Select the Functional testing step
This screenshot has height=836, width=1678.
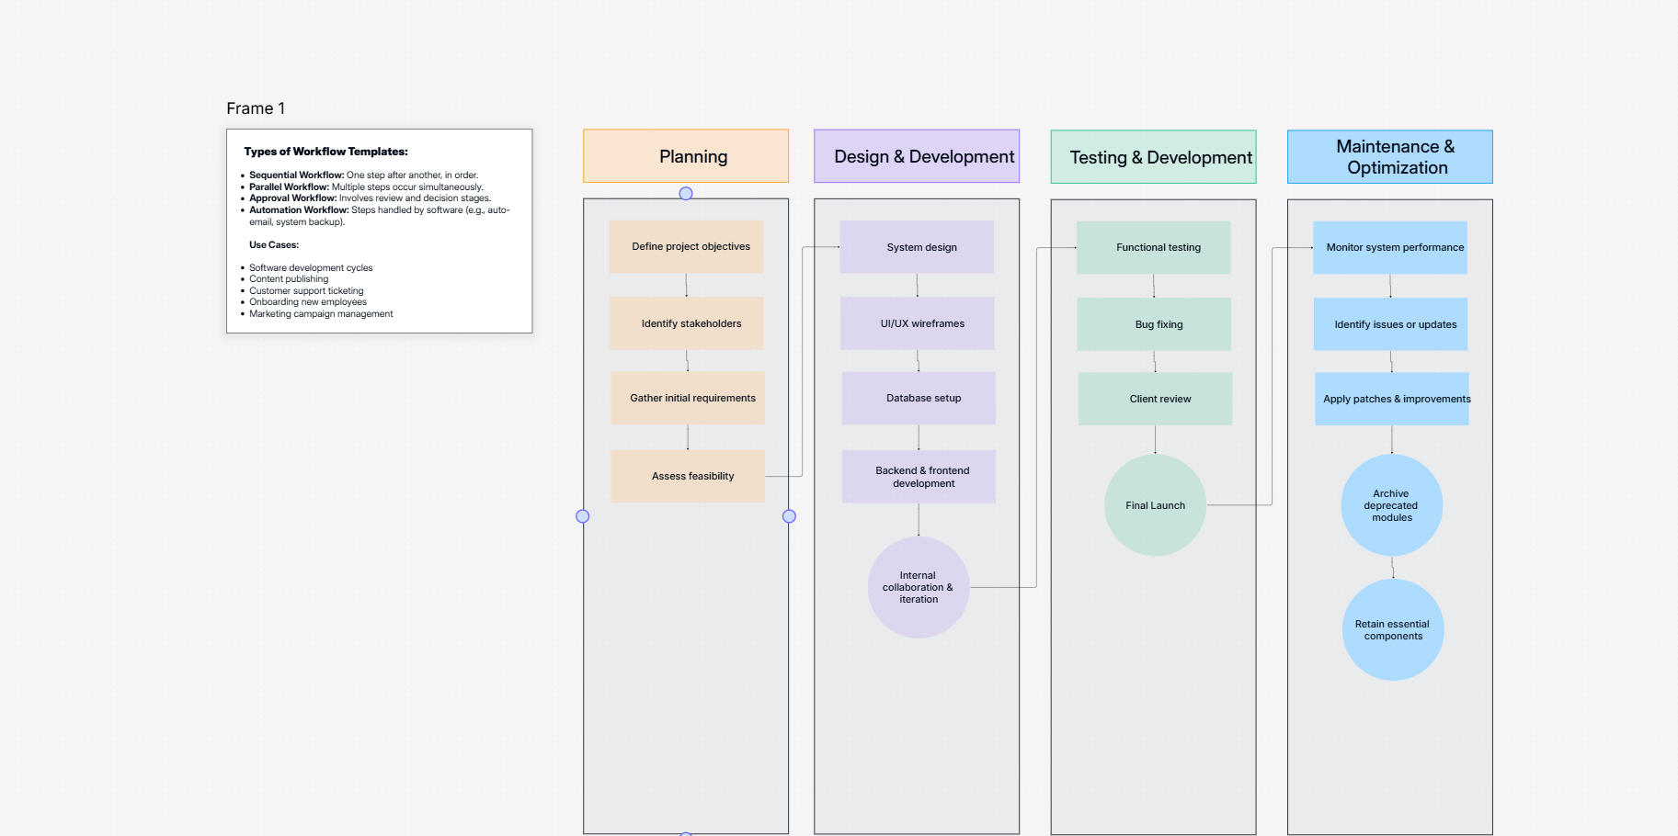[x=1154, y=247]
